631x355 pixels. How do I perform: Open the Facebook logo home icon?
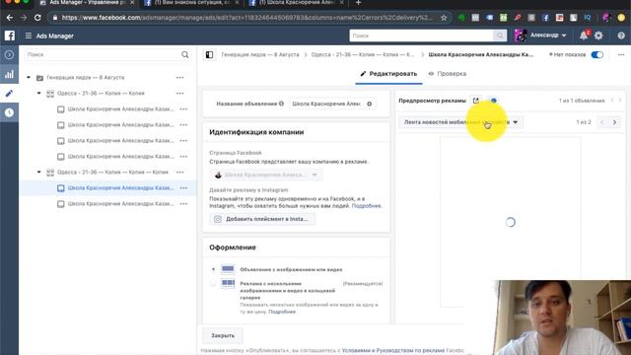point(10,35)
